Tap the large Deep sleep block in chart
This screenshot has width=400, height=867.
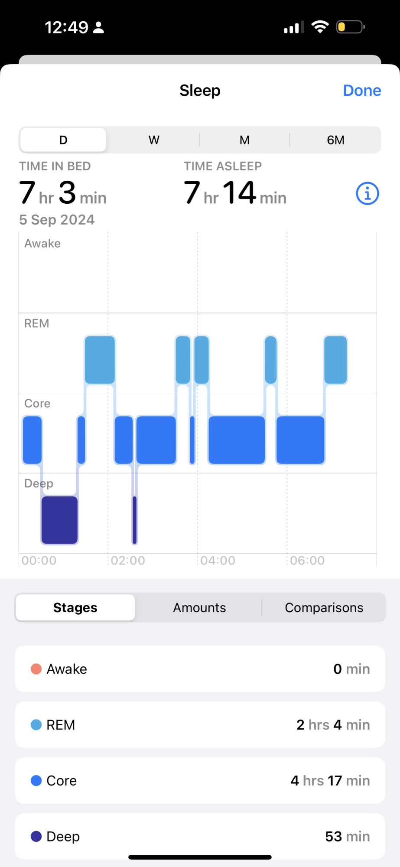[59, 520]
